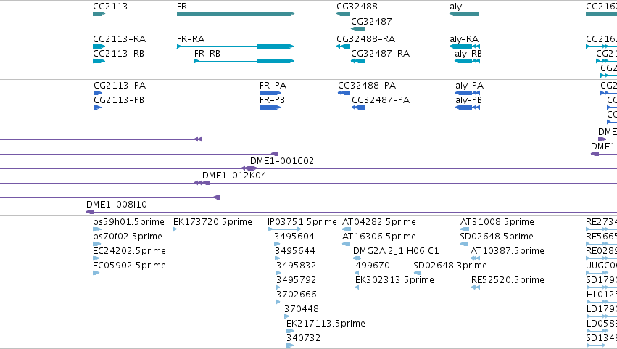Screen dimensions: 617x349
Task: Select the CG32487-PA protein label
Action: click(x=381, y=100)
